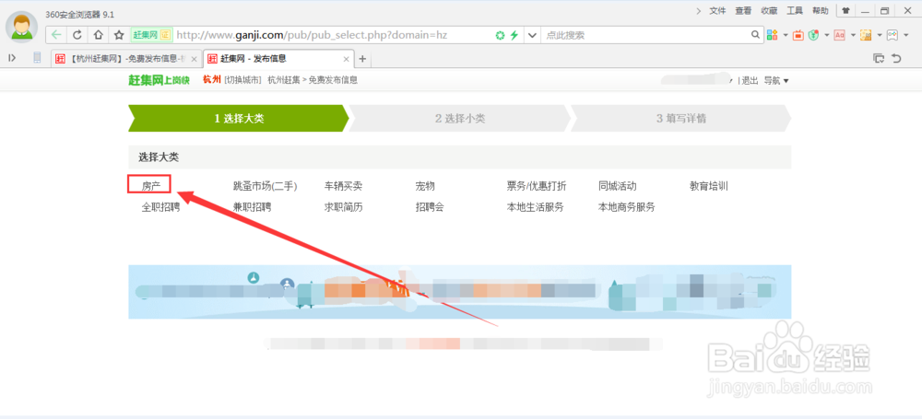Select 本地商务服务 category
Viewport: 922px width, 419px height.
click(627, 207)
